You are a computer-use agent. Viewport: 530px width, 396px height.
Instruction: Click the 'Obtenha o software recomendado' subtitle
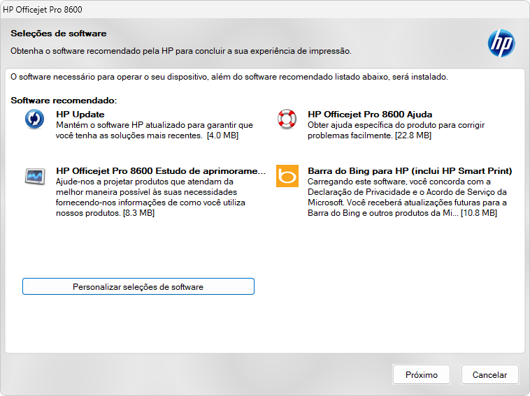(x=181, y=51)
